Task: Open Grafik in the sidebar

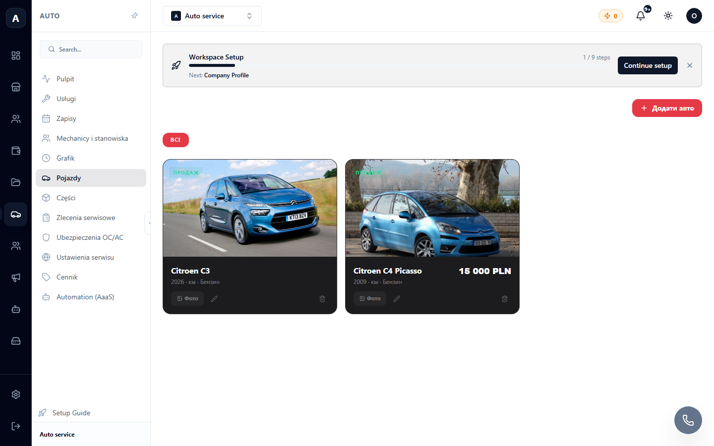Action: click(x=91, y=158)
